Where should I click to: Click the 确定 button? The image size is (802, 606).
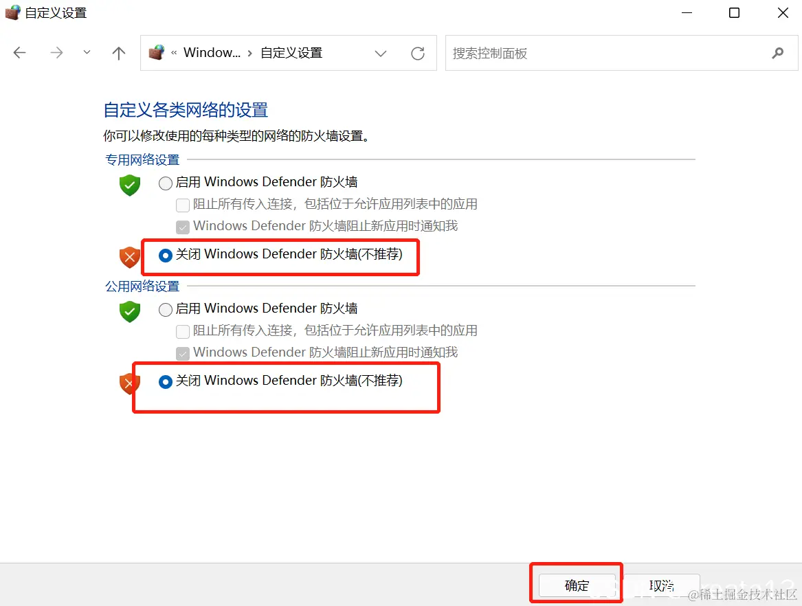point(577,585)
